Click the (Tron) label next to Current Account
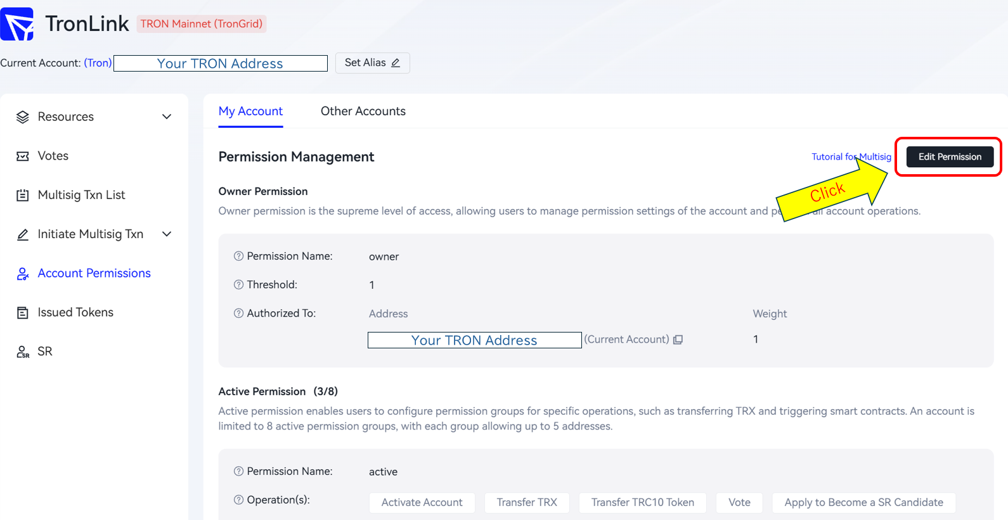 (98, 63)
